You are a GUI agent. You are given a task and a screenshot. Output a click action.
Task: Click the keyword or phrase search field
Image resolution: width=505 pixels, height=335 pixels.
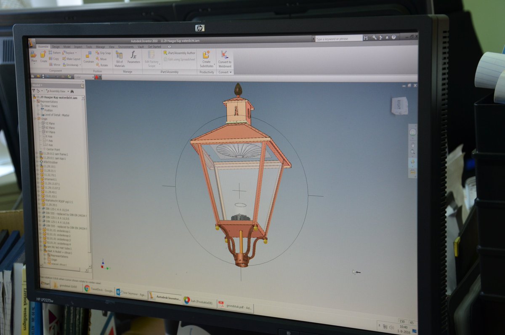[x=339, y=38]
